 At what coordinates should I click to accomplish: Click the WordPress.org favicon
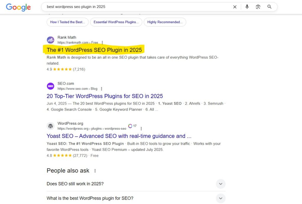(x=50, y=126)
